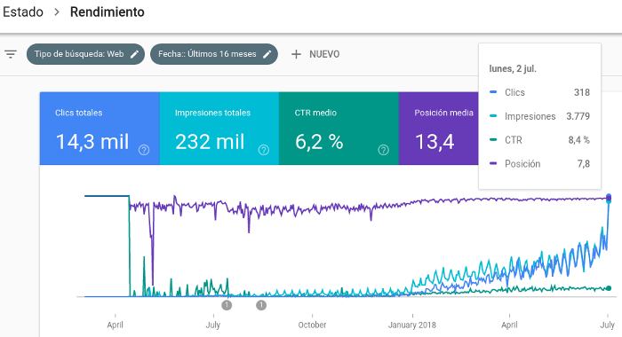Add a new filter with NUEVO

tap(315, 54)
